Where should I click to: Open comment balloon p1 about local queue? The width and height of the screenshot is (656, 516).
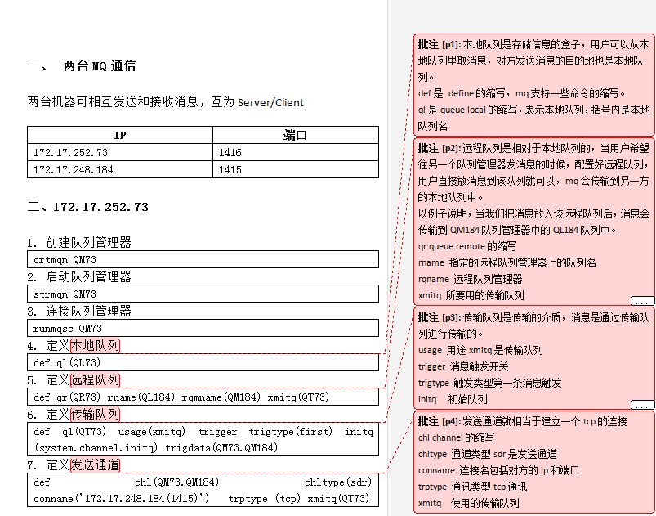[x=533, y=85]
